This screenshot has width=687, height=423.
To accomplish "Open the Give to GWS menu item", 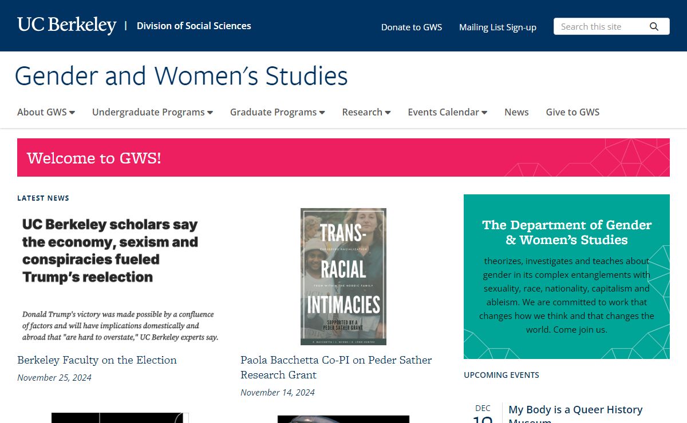I will coord(572,112).
